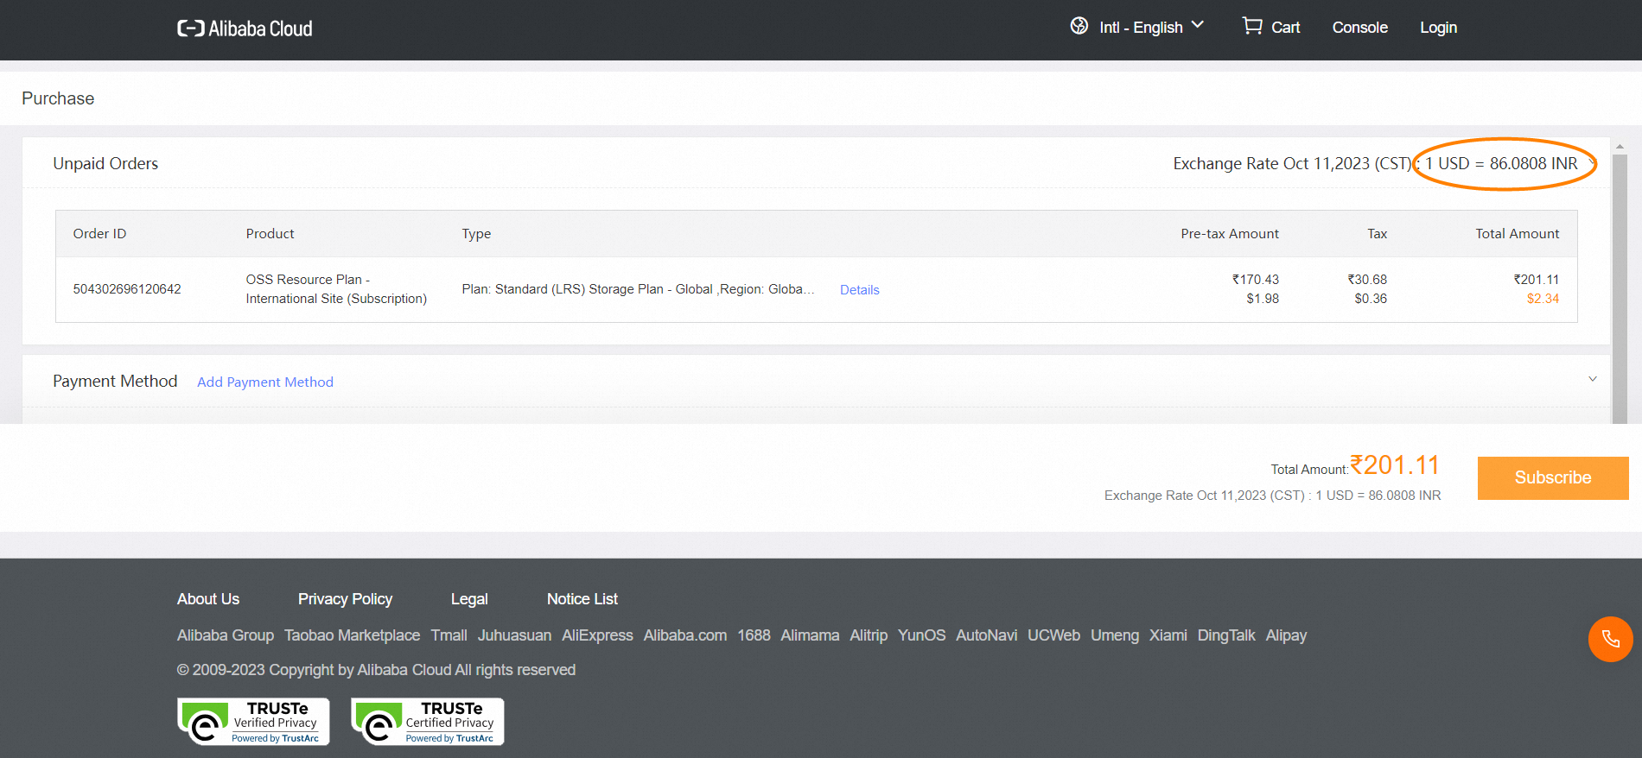The height and width of the screenshot is (758, 1642).
Task: Open the Console menu item
Action: [1359, 28]
